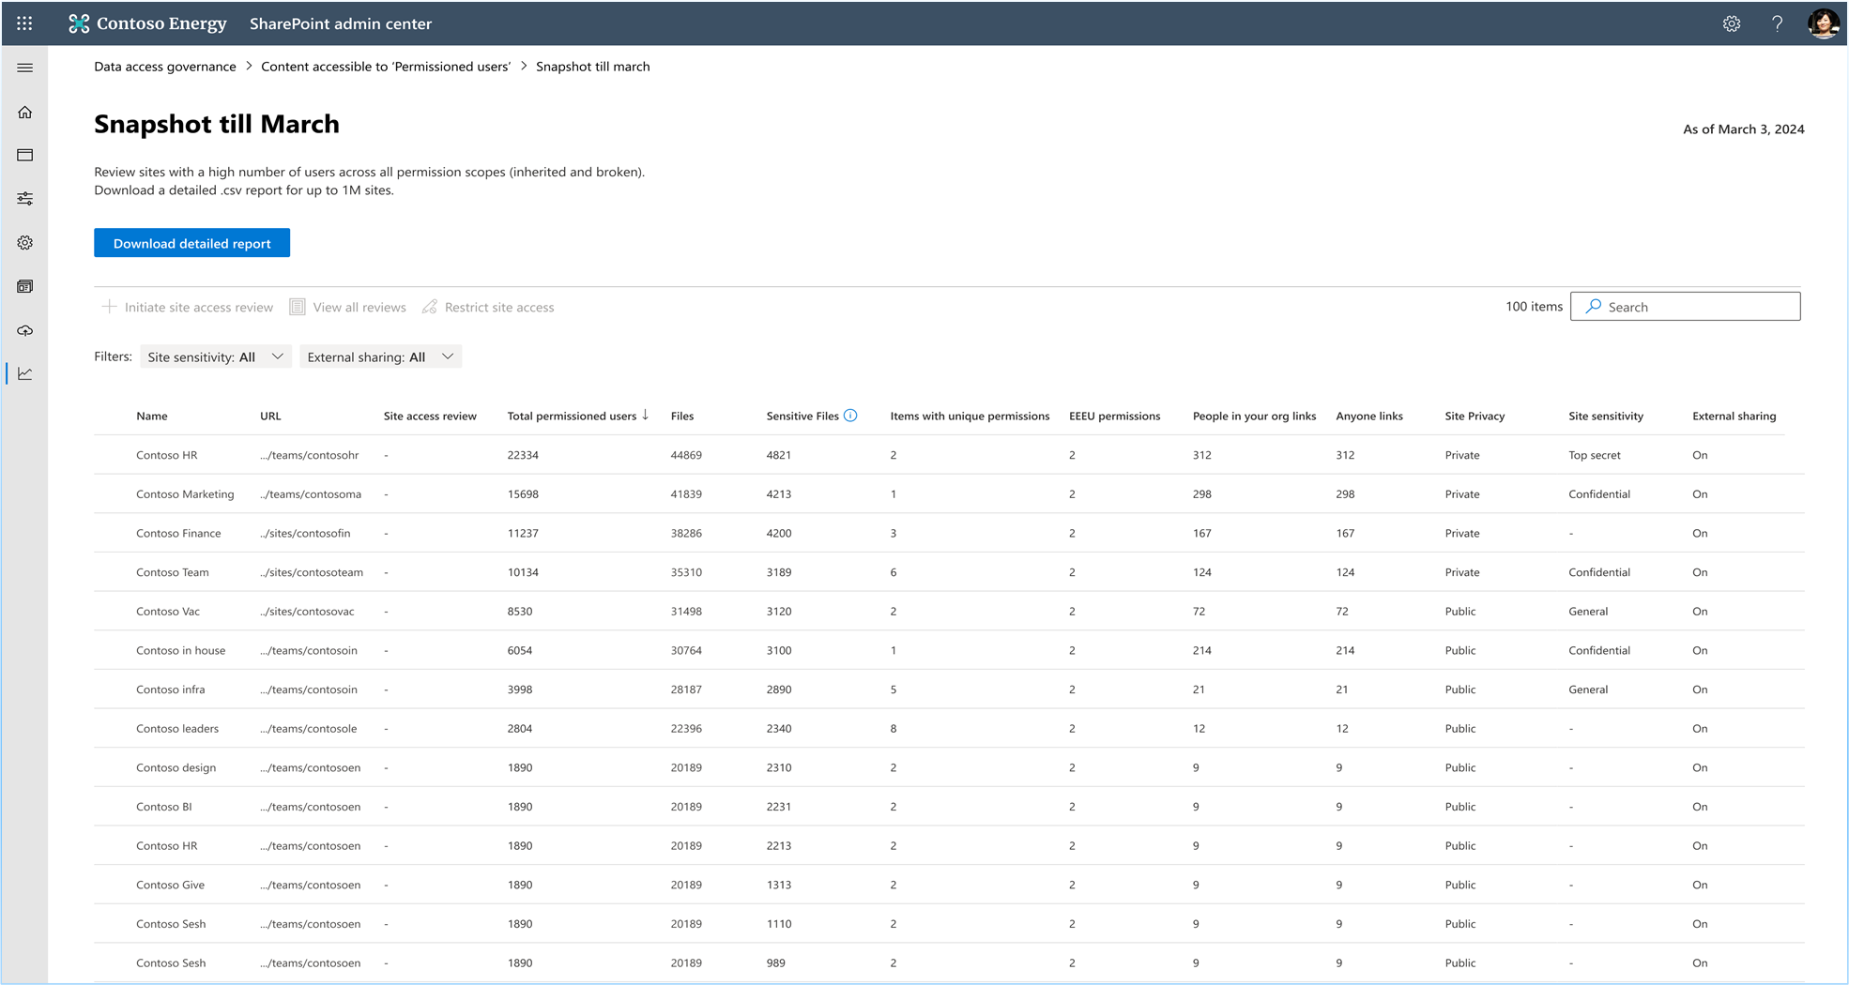
Task: Open the Sites icon in sidebar
Action: tap(25, 155)
